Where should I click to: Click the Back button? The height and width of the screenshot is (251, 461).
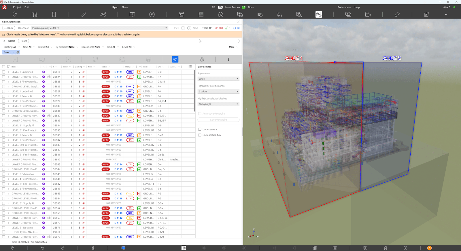(x=9, y=28)
